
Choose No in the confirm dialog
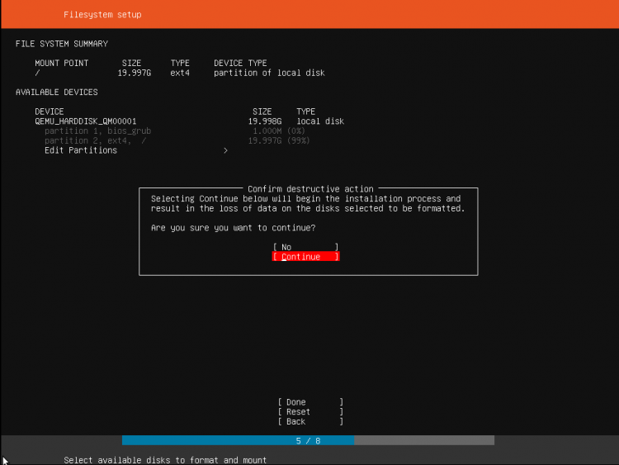(305, 247)
